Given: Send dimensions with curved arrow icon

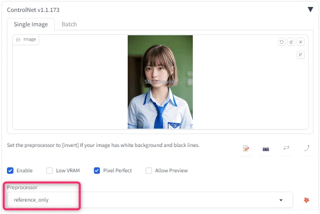Looking at the screenshot, I should 307,148.
